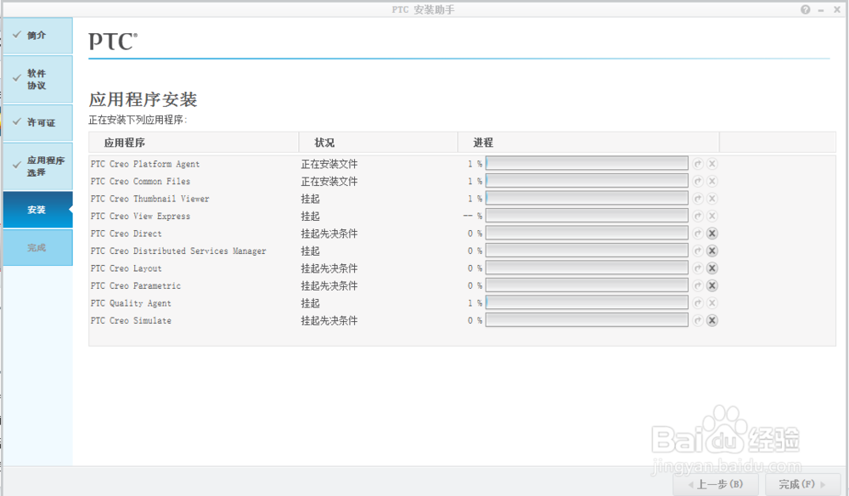Click the 应用程序安装 page heading

click(x=143, y=99)
